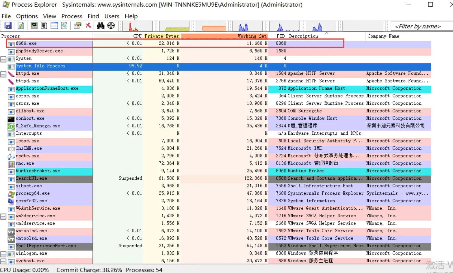Image resolution: width=453 pixels, height=273 pixels.
Task: Click the binoculars Find Handle or DLL icon
Action: (101, 26)
